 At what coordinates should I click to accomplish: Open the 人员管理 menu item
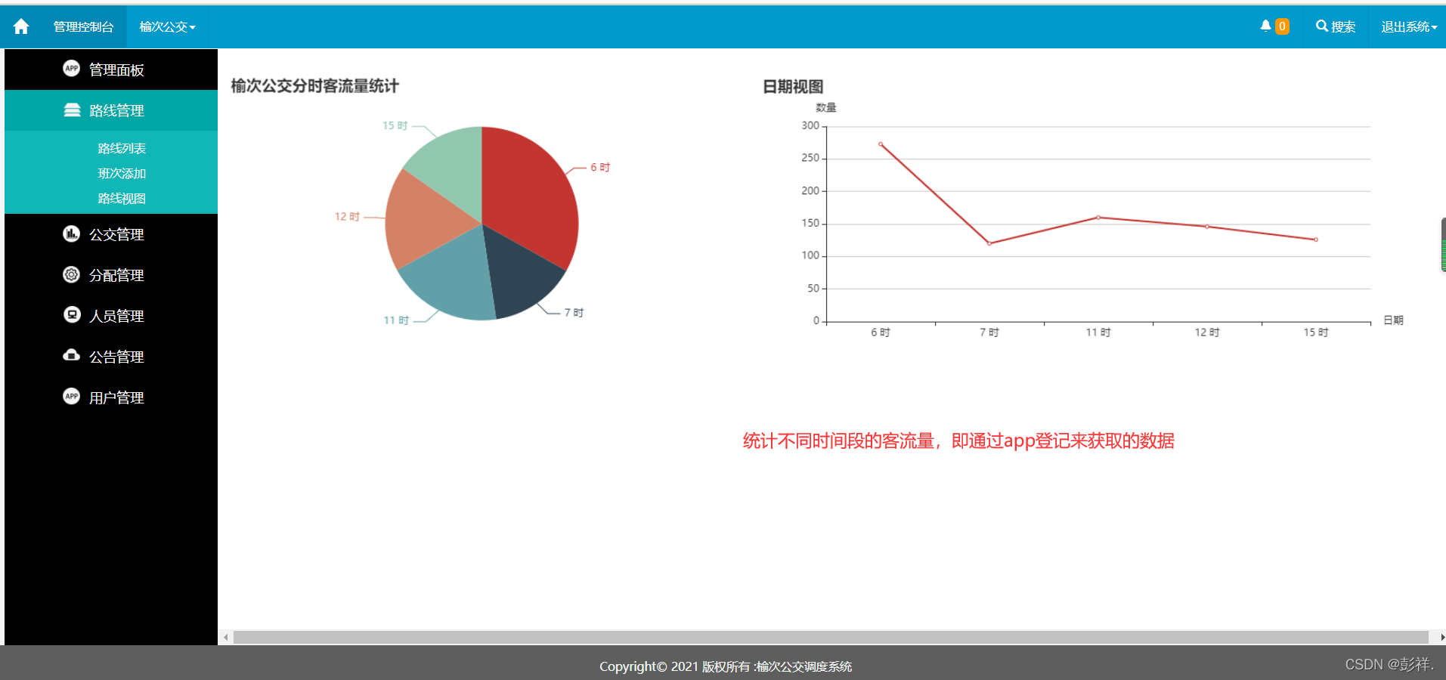coord(111,316)
